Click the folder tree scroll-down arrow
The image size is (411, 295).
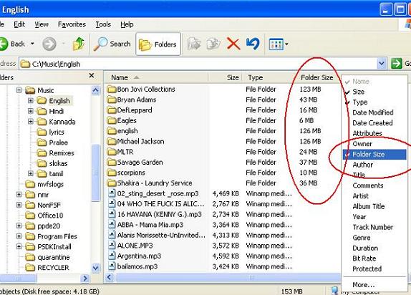coord(95,268)
